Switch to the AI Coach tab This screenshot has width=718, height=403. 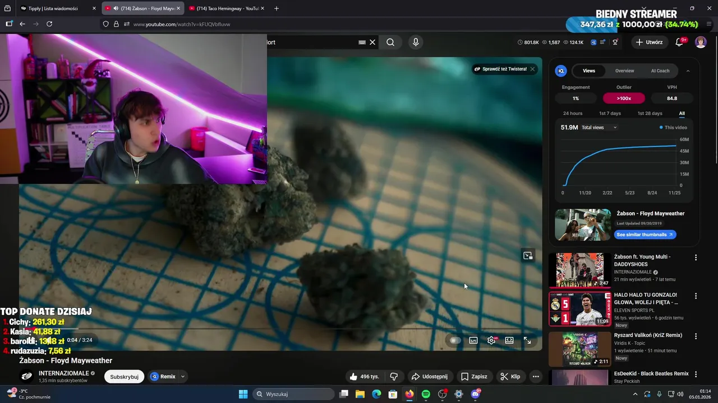660,71
